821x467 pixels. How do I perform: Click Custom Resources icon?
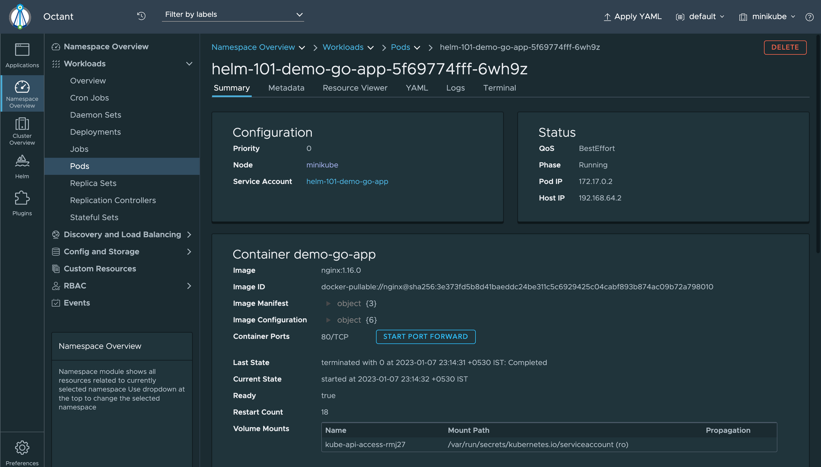pyautogui.click(x=56, y=269)
